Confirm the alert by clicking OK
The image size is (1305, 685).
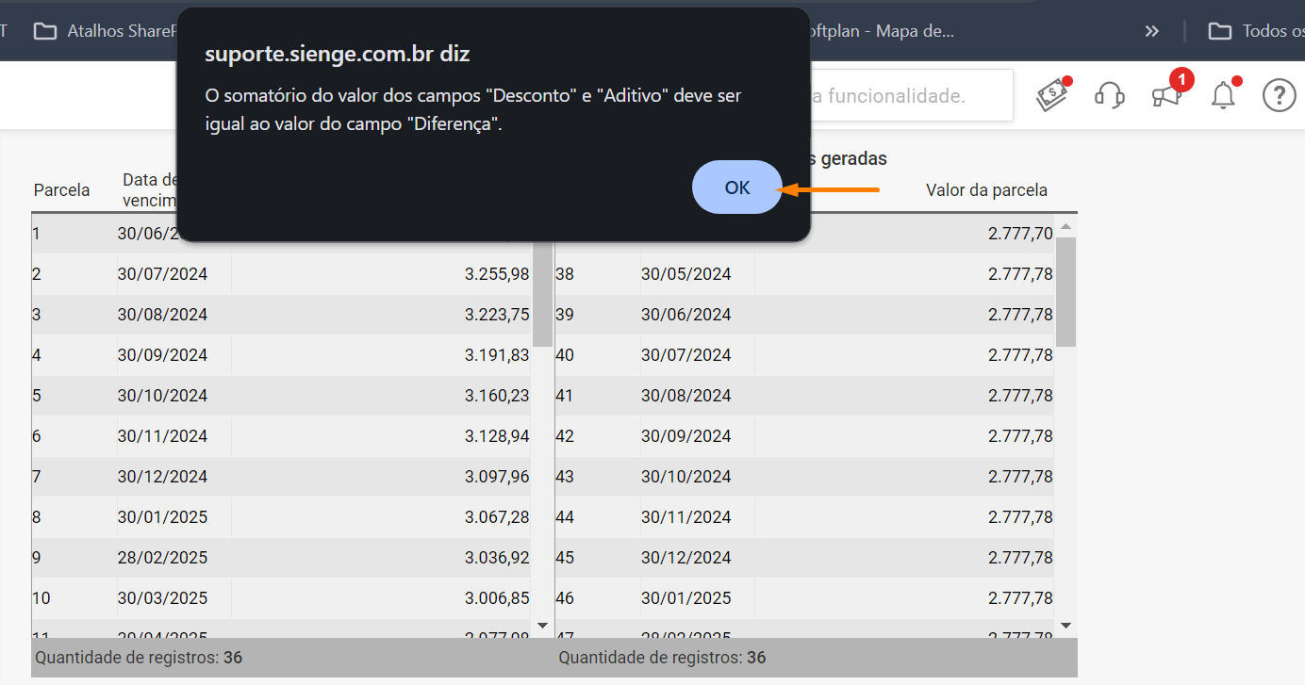tap(737, 188)
